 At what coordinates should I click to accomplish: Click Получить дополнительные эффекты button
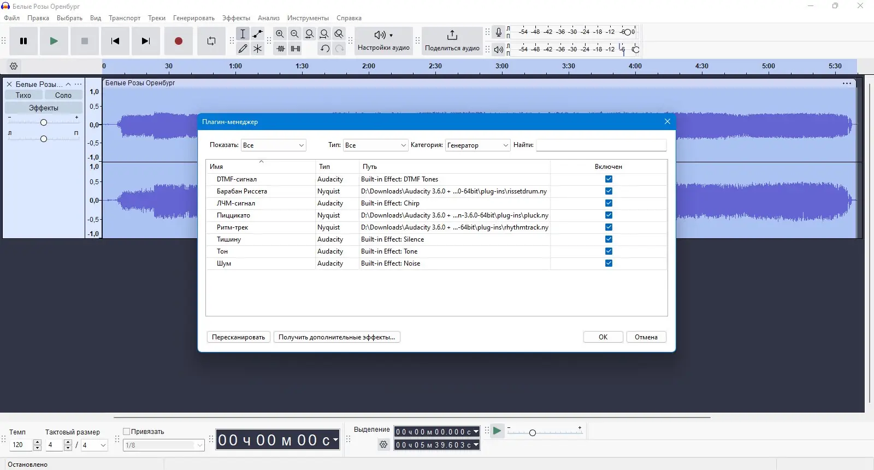(337, 337)
